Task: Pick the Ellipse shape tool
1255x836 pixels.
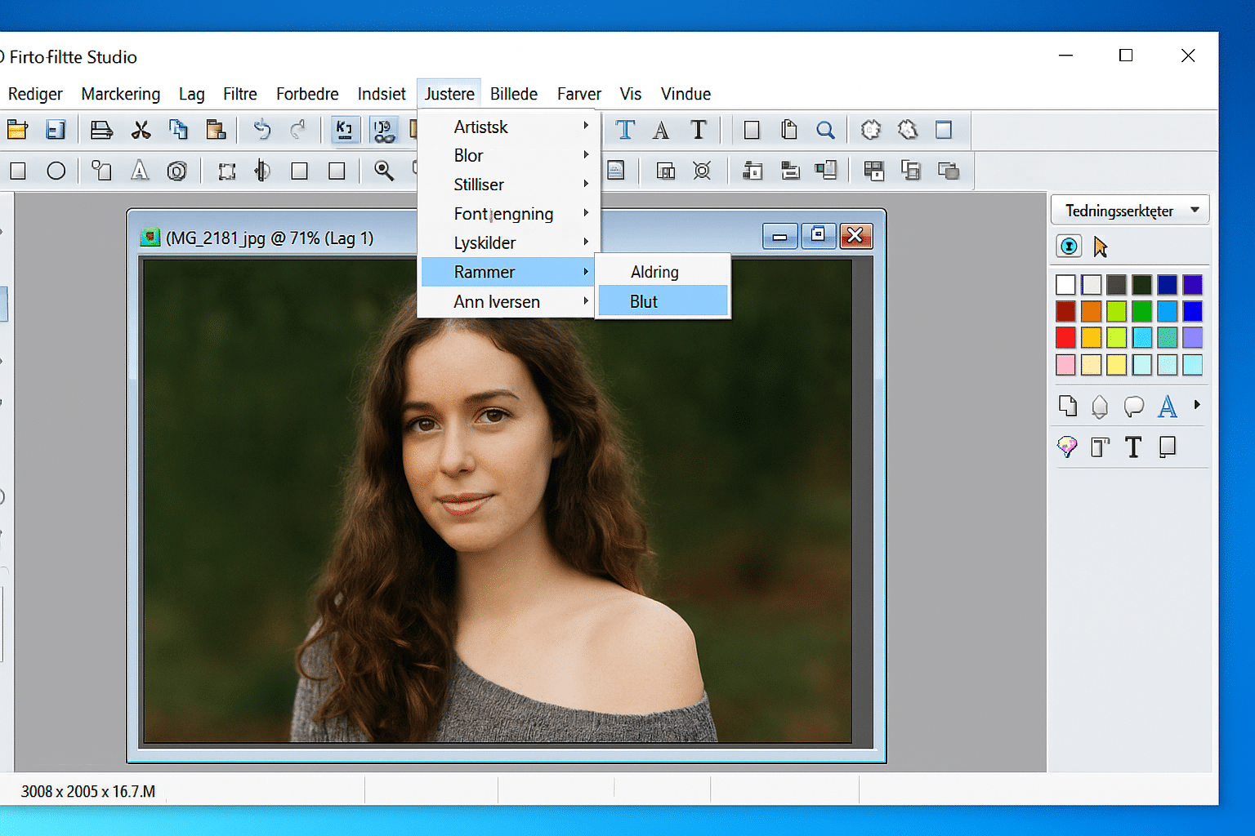Action: pos(56,171)
